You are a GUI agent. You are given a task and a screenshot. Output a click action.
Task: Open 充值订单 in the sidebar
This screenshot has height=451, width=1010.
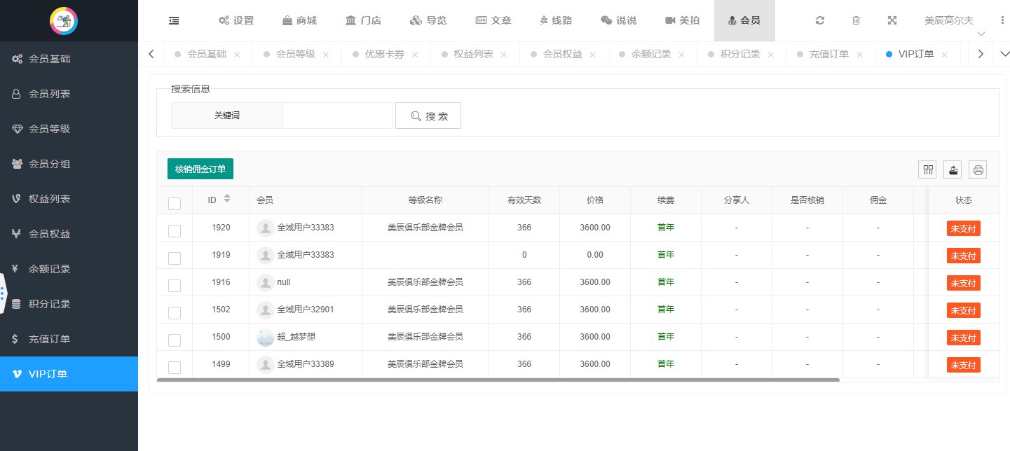click(69, 339)
